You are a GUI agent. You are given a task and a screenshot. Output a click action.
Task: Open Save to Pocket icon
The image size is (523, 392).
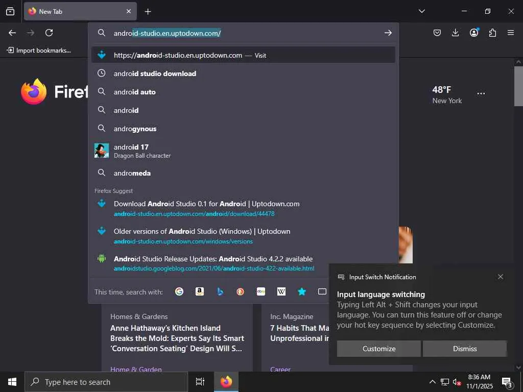coord(437,33)
